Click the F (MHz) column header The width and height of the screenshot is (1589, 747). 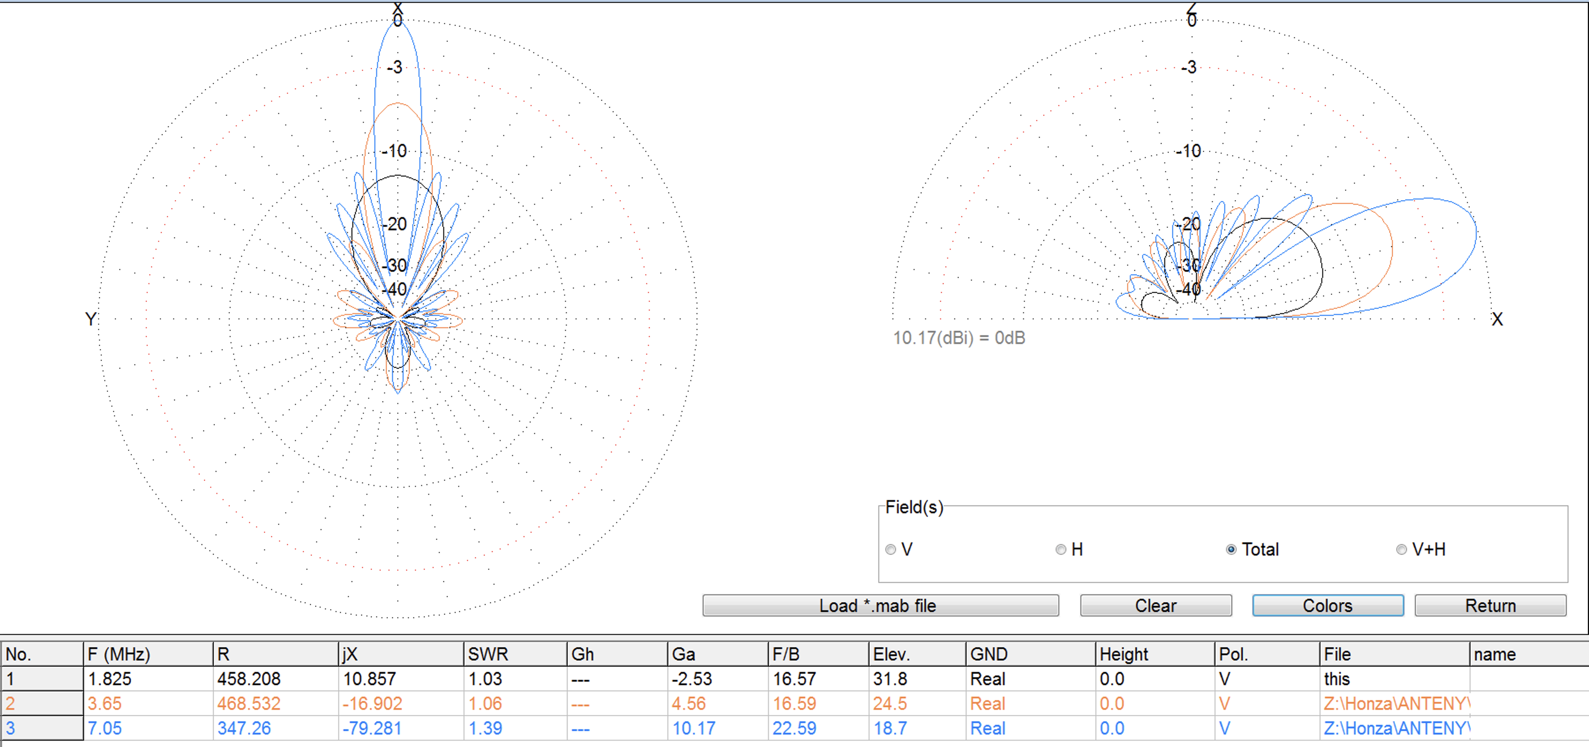148,654
